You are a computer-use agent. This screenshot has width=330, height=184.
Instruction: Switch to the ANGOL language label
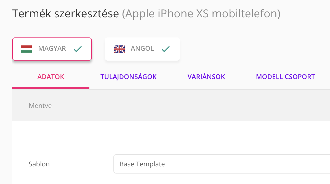click(142, 49)
